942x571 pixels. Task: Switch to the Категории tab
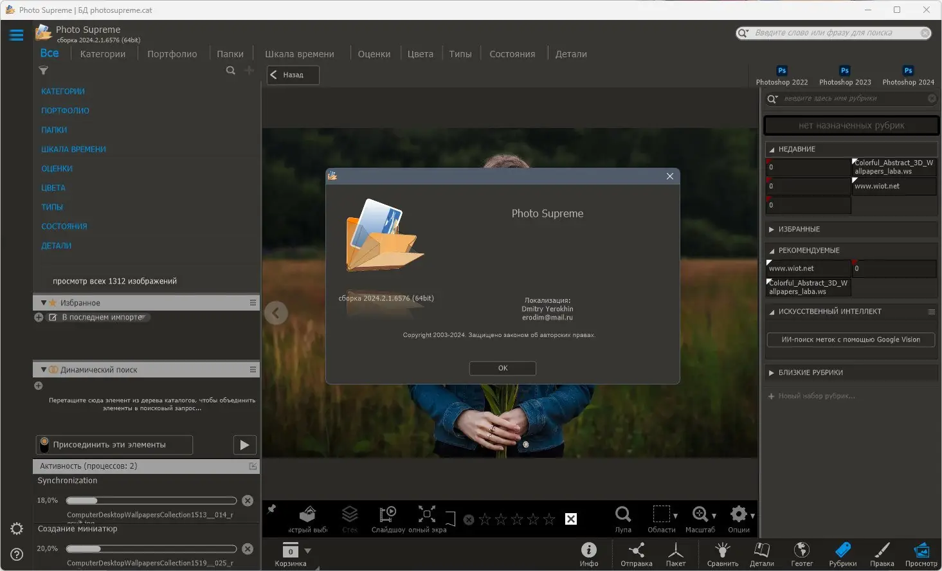[103, 54]
